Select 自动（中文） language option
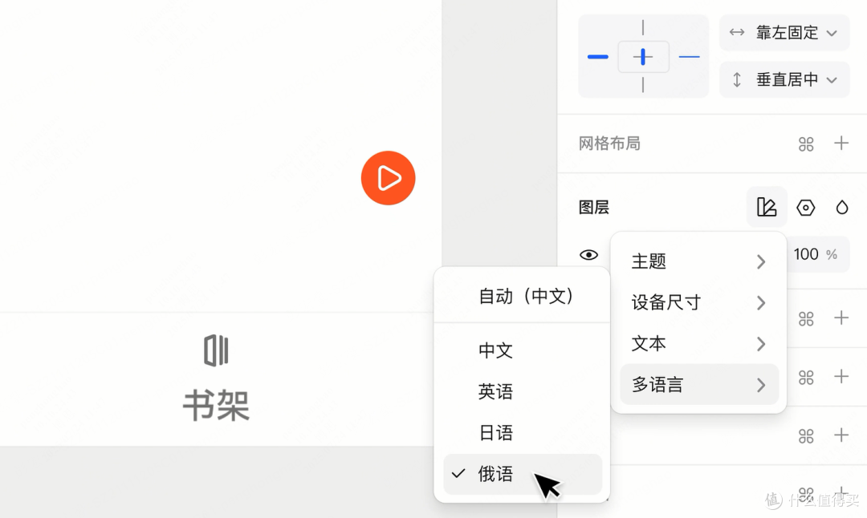Image resolution: width=867 pixels, height=518 pixels. tap(523, 297)
